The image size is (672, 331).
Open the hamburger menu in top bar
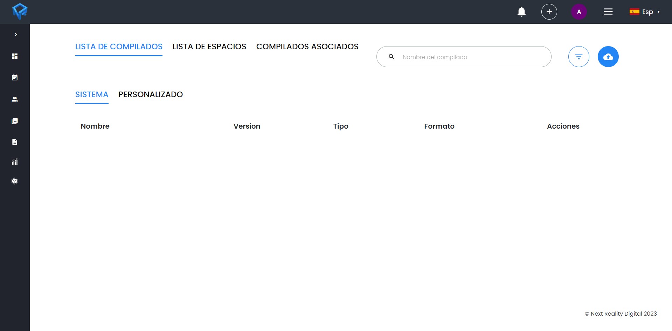[x=608, y=12]
